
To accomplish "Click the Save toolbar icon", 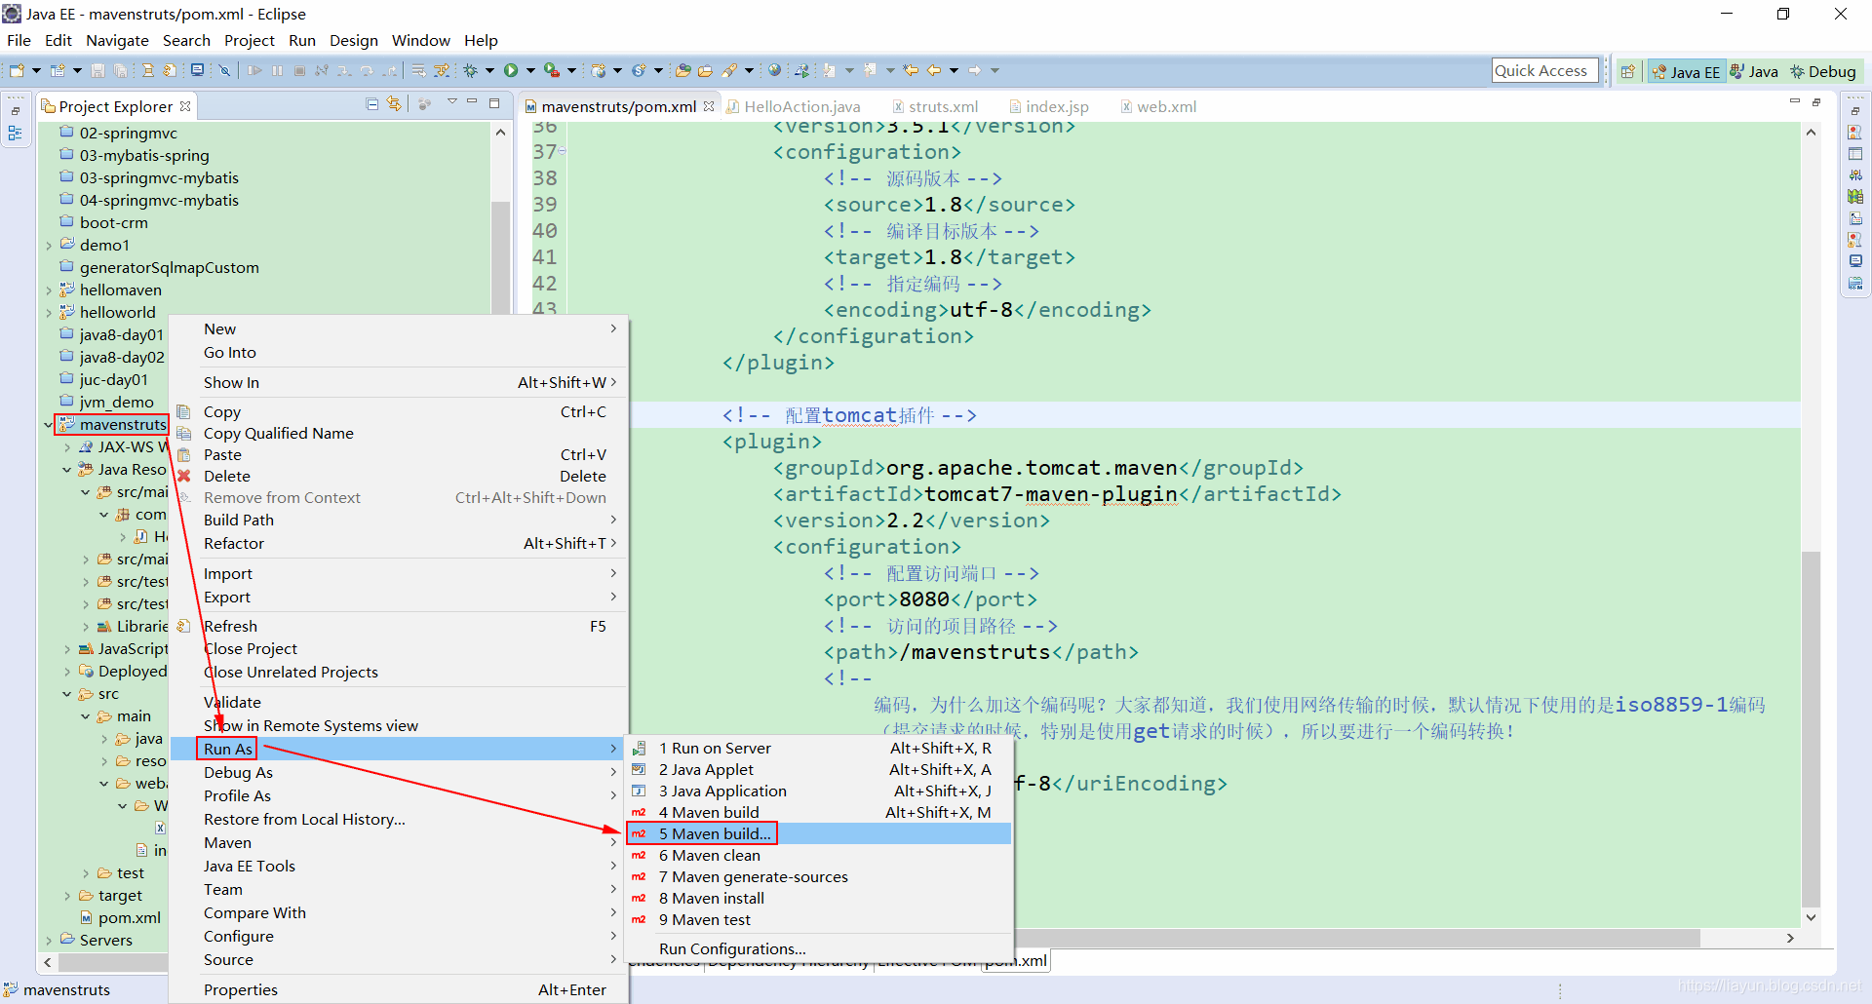I will (x=97, y=70).
